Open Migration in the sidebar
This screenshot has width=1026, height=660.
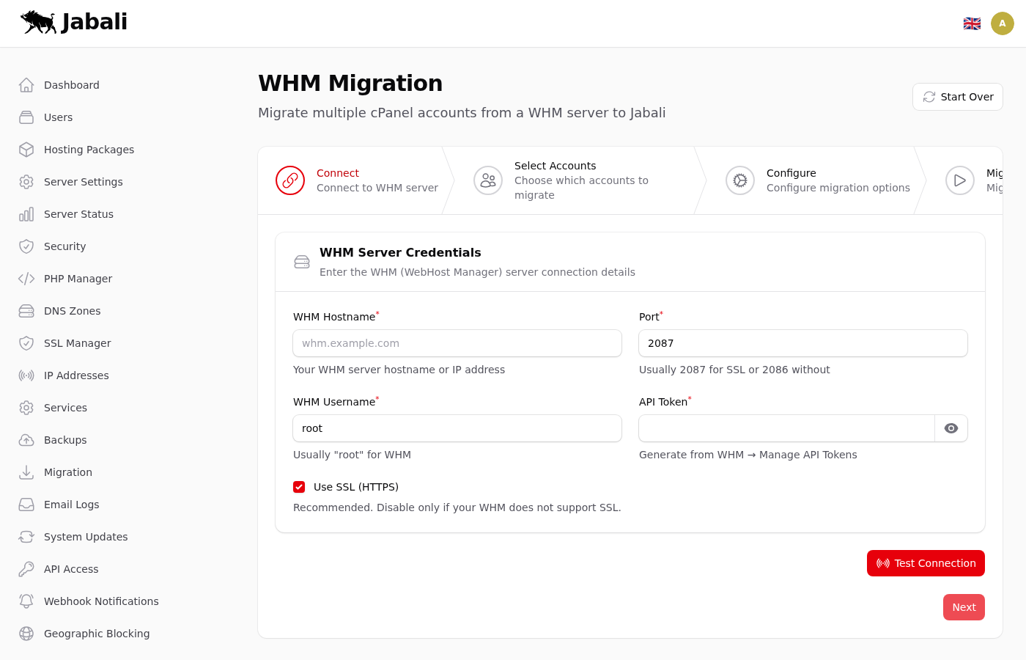[x=68, y=472]
